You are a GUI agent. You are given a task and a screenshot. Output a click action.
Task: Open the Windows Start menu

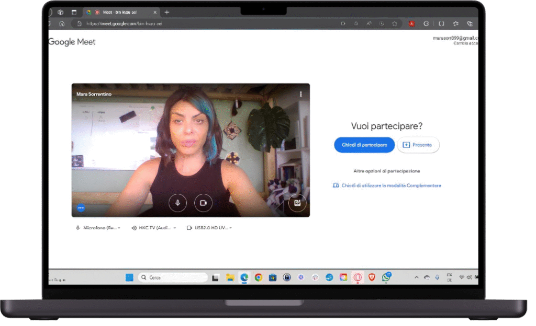tap(129, 277)
